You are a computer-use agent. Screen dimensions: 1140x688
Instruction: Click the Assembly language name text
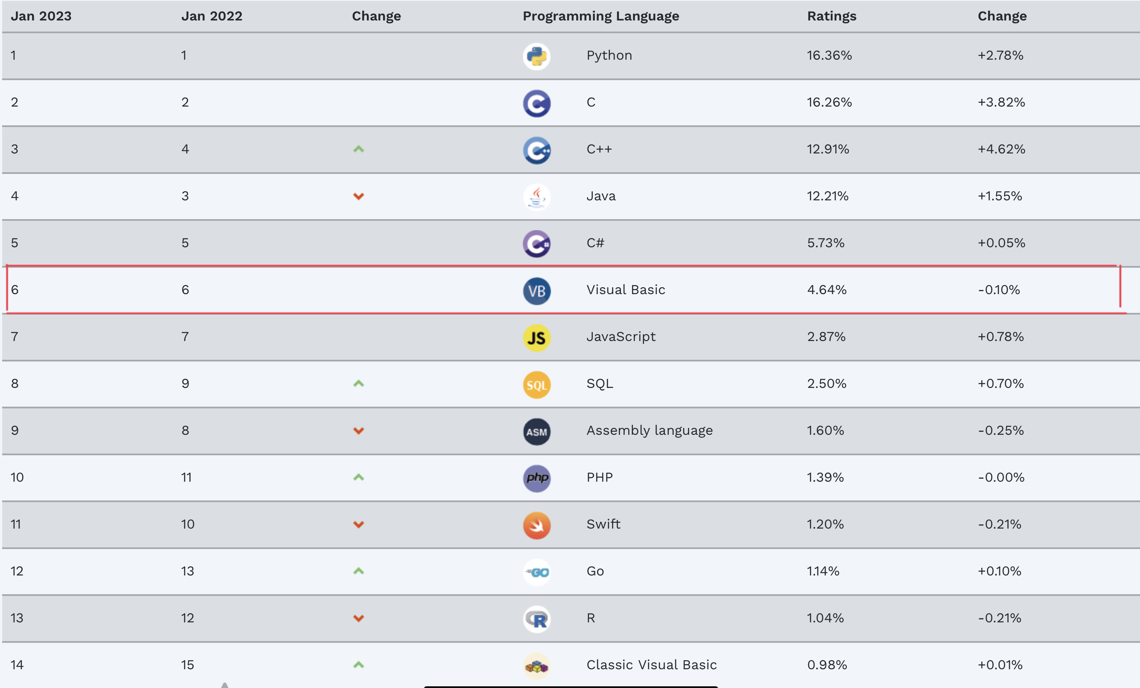650,431
